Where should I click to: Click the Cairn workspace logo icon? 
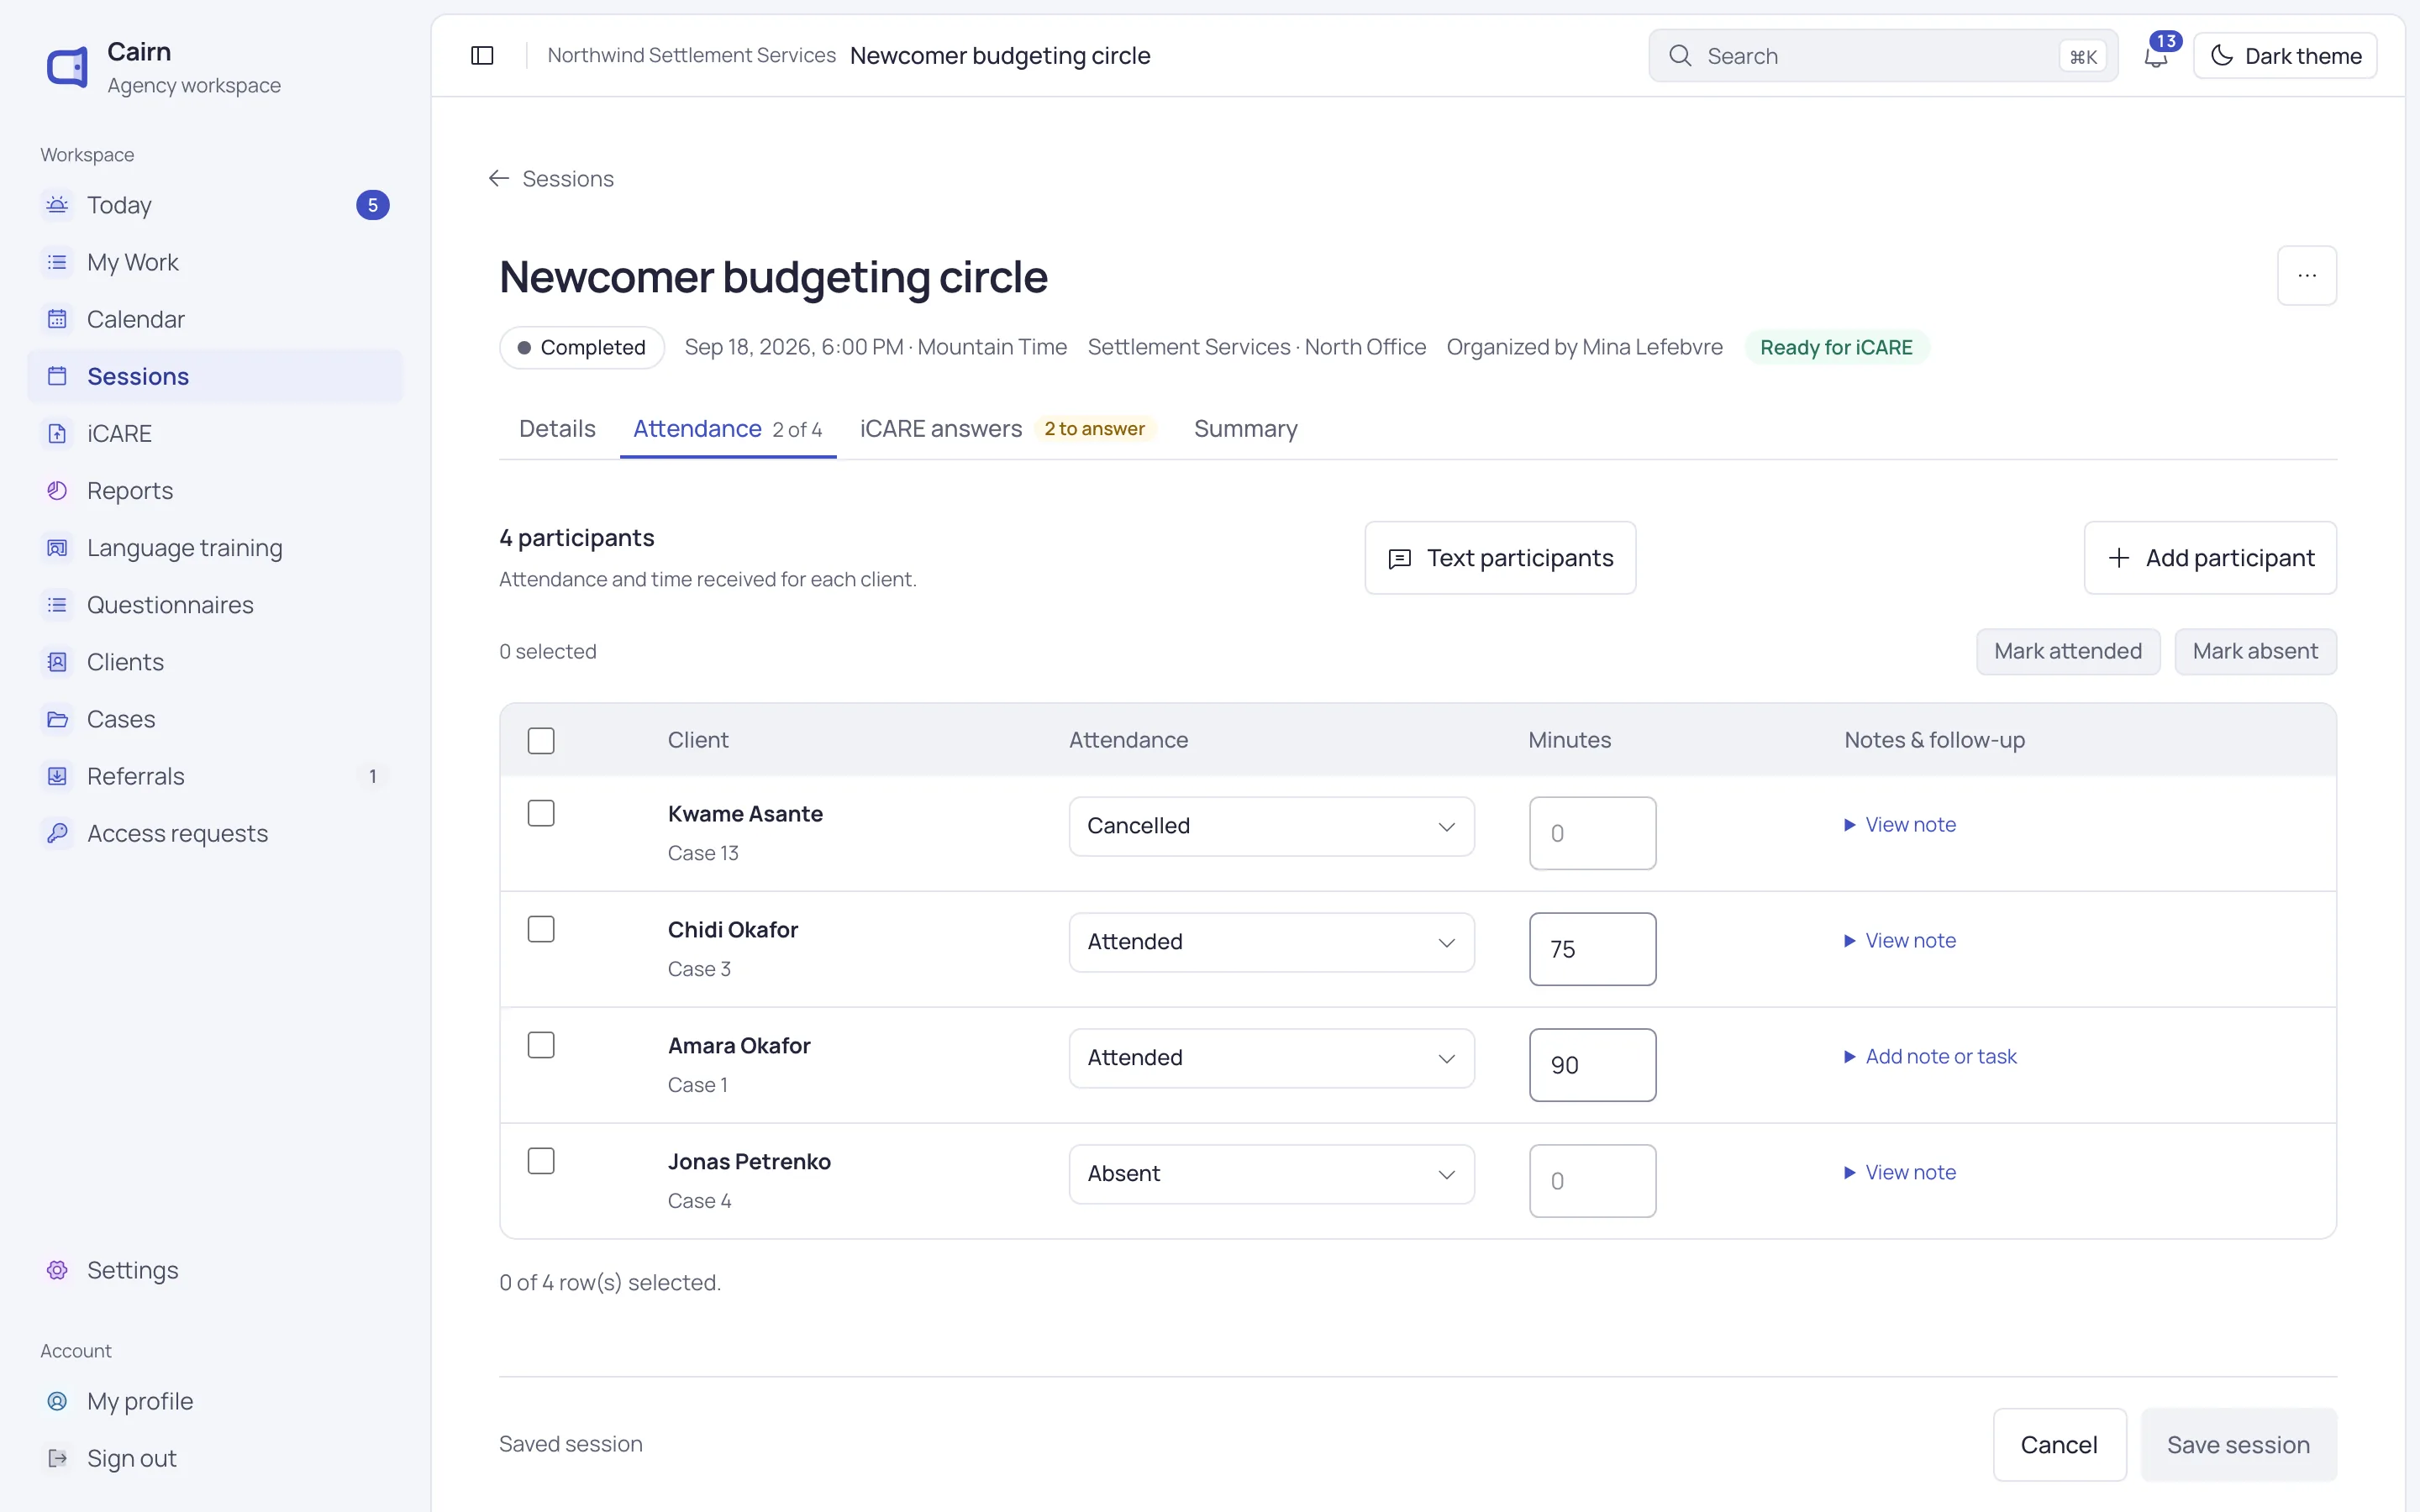(67, 67)
